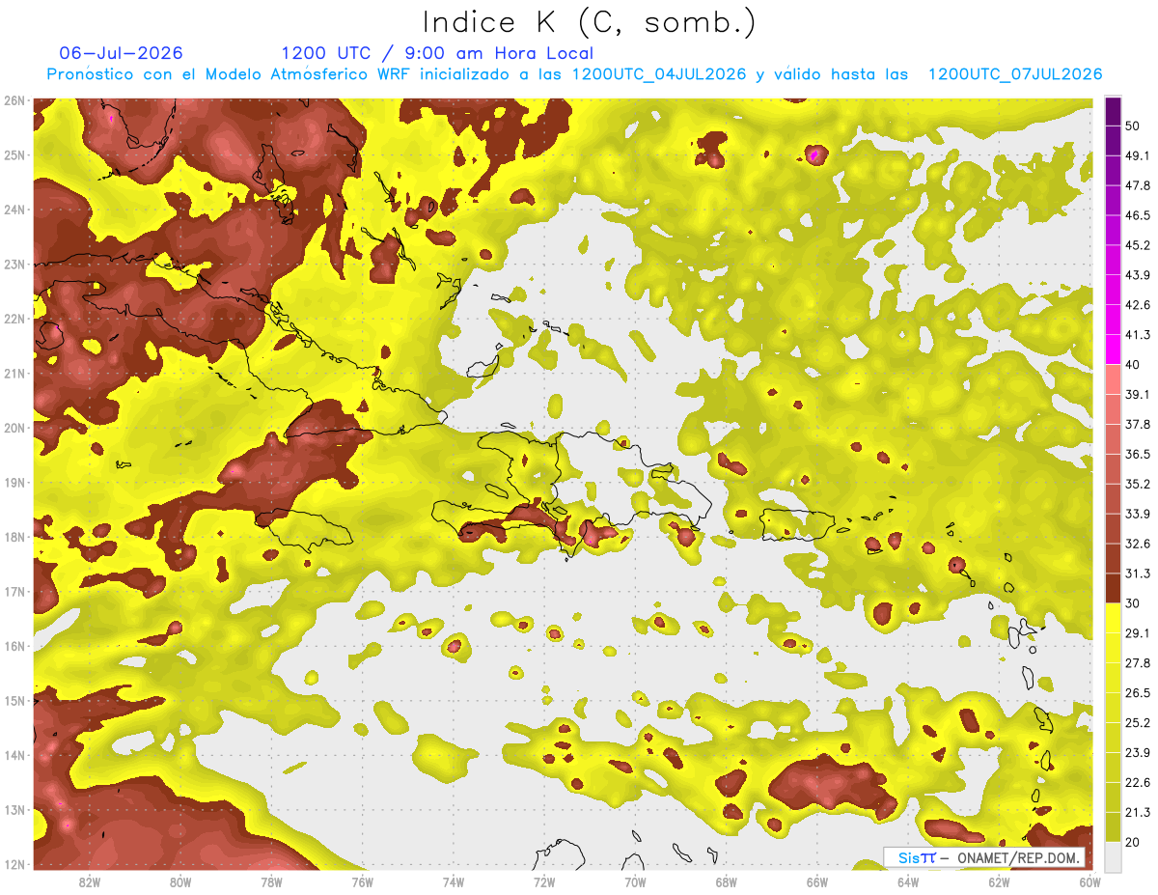Select the 19N latitude label
The height and width of the screenshot is (895, 1158).
click(x=14, y=482)
